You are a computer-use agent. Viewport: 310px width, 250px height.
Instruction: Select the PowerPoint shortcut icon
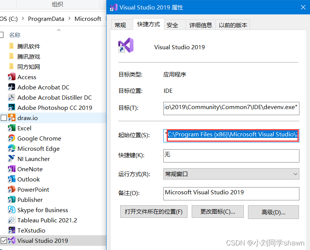point(12,189)
